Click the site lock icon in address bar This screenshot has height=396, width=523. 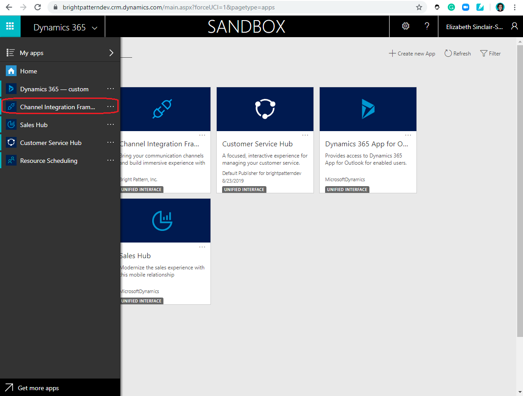tap(56, 7)
